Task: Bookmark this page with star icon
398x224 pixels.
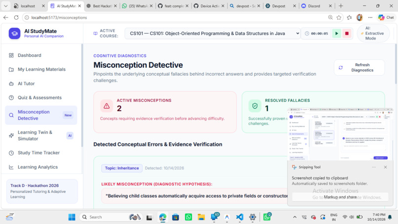Action: (x=339, y=17)
